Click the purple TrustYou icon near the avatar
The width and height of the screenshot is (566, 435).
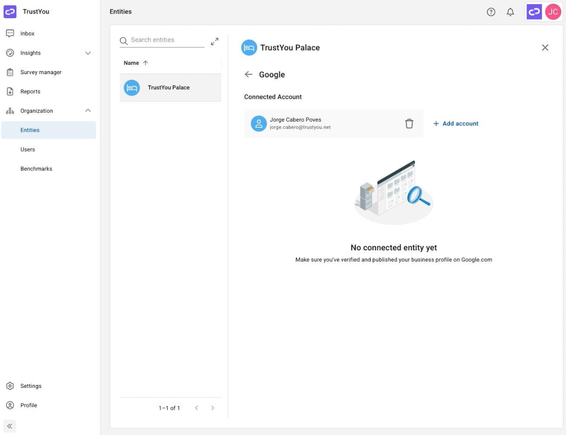534,12
